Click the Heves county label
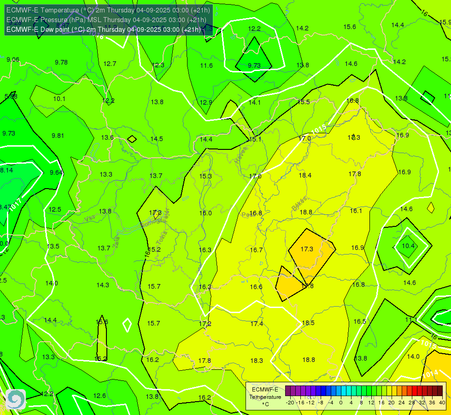Screen dimensions: 451x415 point(241,155)
